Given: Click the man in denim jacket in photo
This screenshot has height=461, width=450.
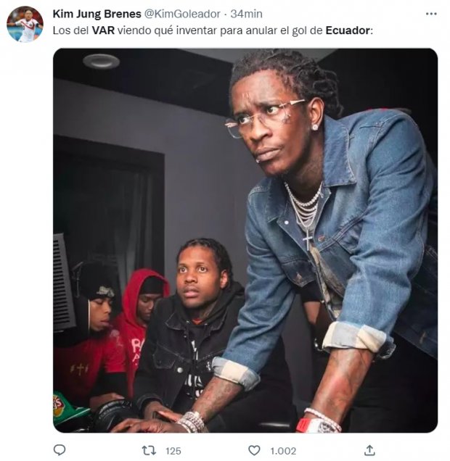Looking at the screenshot, I should pyautogui.click(x=328, y=235).
